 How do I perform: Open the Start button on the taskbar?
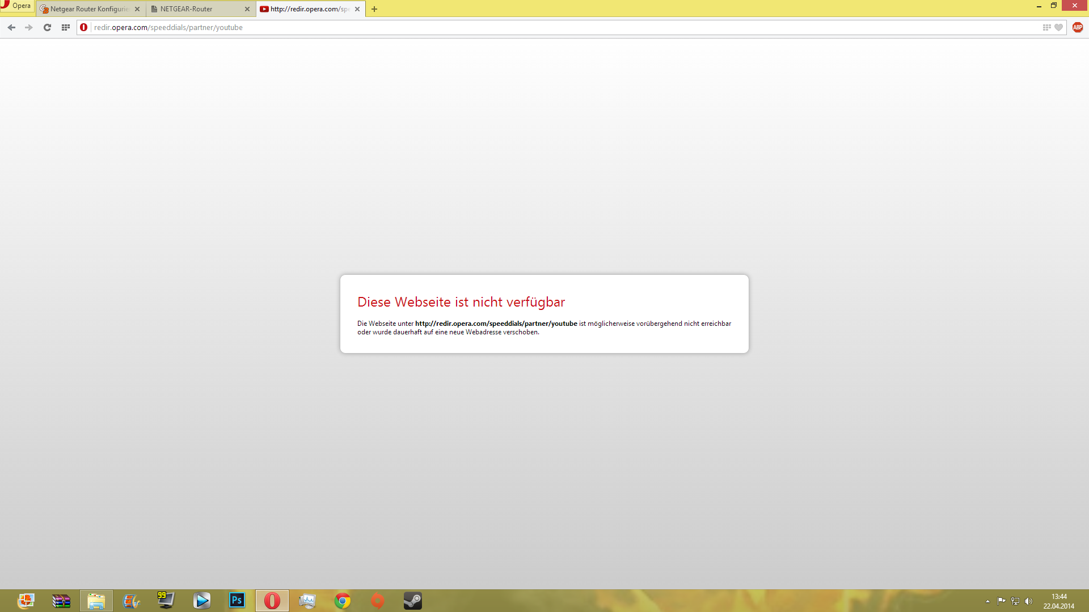(26, 601)
